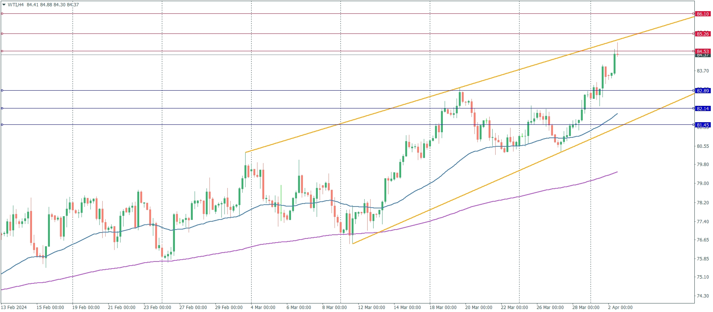Select the blue 82.89 price level label
The height and width of the screenshot is (312, 713).
tap(703, 91)
